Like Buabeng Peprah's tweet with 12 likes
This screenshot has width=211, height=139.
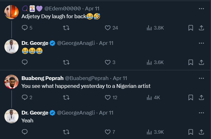108,97
